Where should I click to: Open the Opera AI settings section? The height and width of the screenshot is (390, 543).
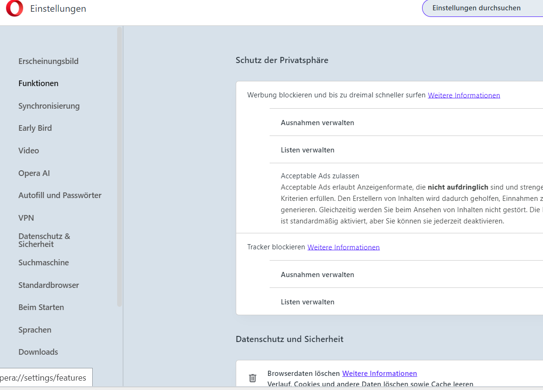click(x=34, y=173)
